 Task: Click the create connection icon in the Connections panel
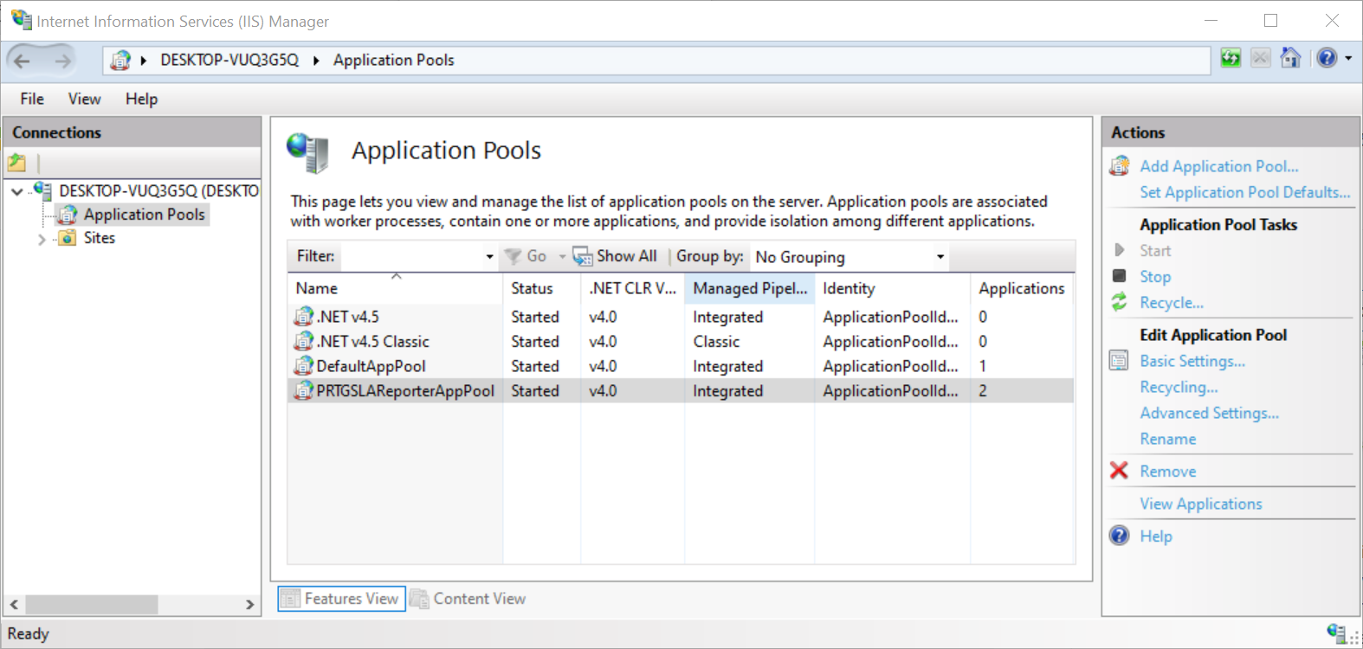click(17, 162)
